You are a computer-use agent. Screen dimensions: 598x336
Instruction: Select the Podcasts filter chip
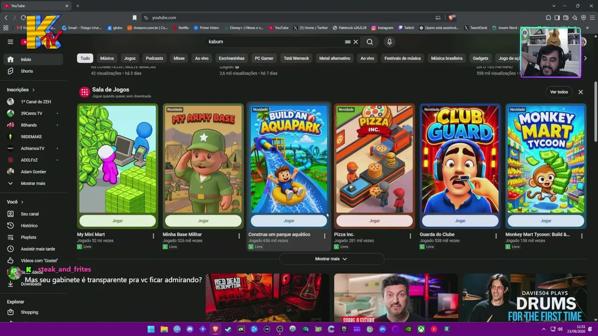155,58
